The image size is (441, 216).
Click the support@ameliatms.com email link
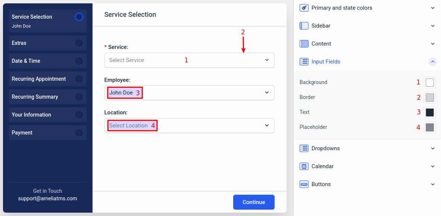coord(47,198)
